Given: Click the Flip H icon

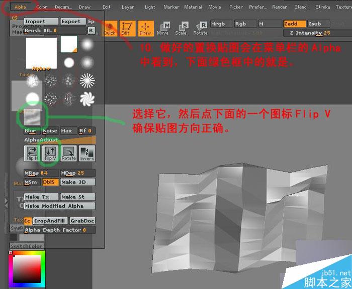Looking at the screenshot, I should 32,154.
